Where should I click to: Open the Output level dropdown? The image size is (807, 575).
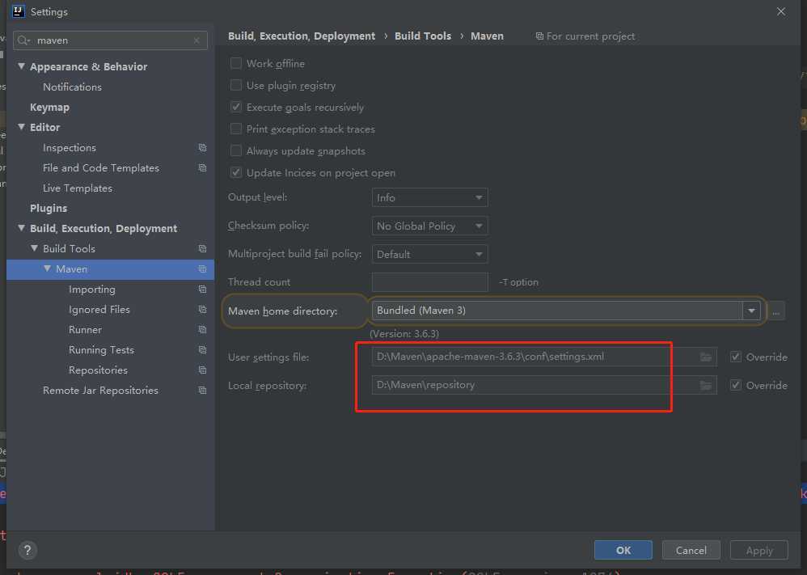(x=429, y=197)
